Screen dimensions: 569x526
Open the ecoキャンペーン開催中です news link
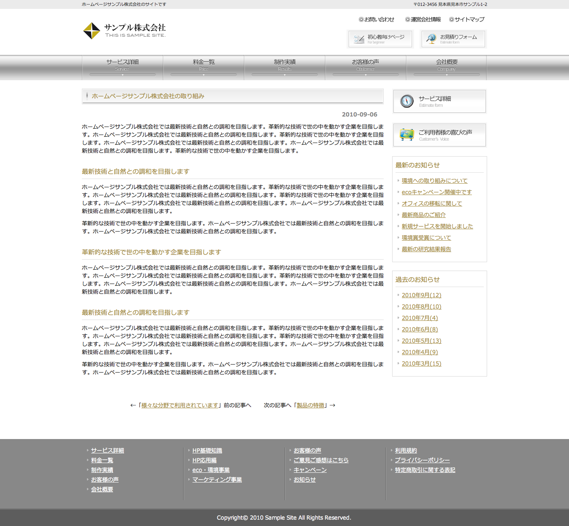click(x=436, y=192)
